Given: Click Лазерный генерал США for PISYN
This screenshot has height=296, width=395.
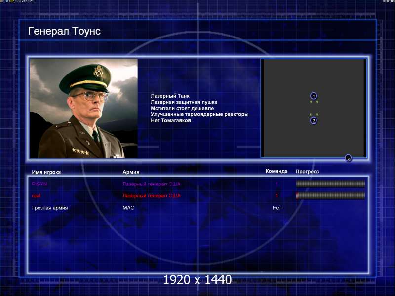Looking at the screenshot, I should pyautogui.click(x=152, y=184).
